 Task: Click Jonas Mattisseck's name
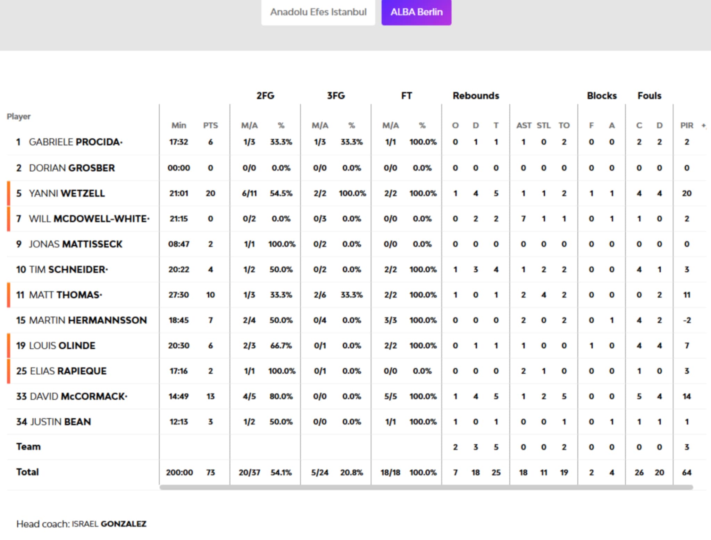point(75,244)
